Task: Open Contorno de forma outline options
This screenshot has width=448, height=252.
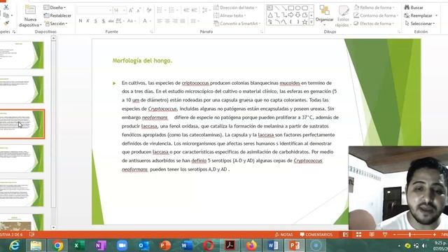Action: (375, 15)
